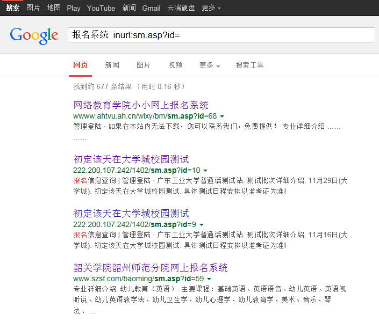The image size is (379, 322).
Task: Open 图片 in the top black bar
Action: tap(33, 8)
